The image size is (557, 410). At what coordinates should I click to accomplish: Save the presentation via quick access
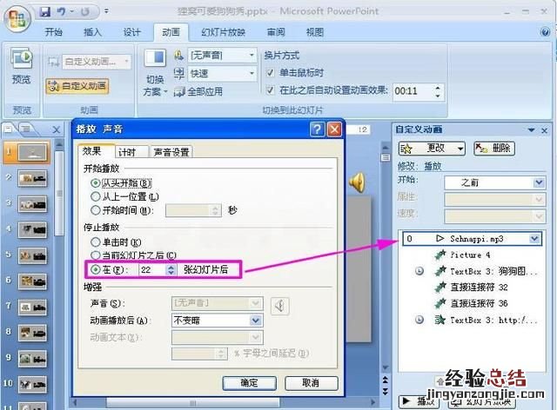coord(45,11)
